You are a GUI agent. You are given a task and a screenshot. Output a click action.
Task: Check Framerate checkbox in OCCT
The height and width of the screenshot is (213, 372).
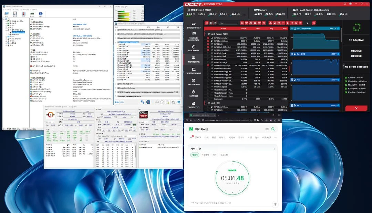click(208, 99)
